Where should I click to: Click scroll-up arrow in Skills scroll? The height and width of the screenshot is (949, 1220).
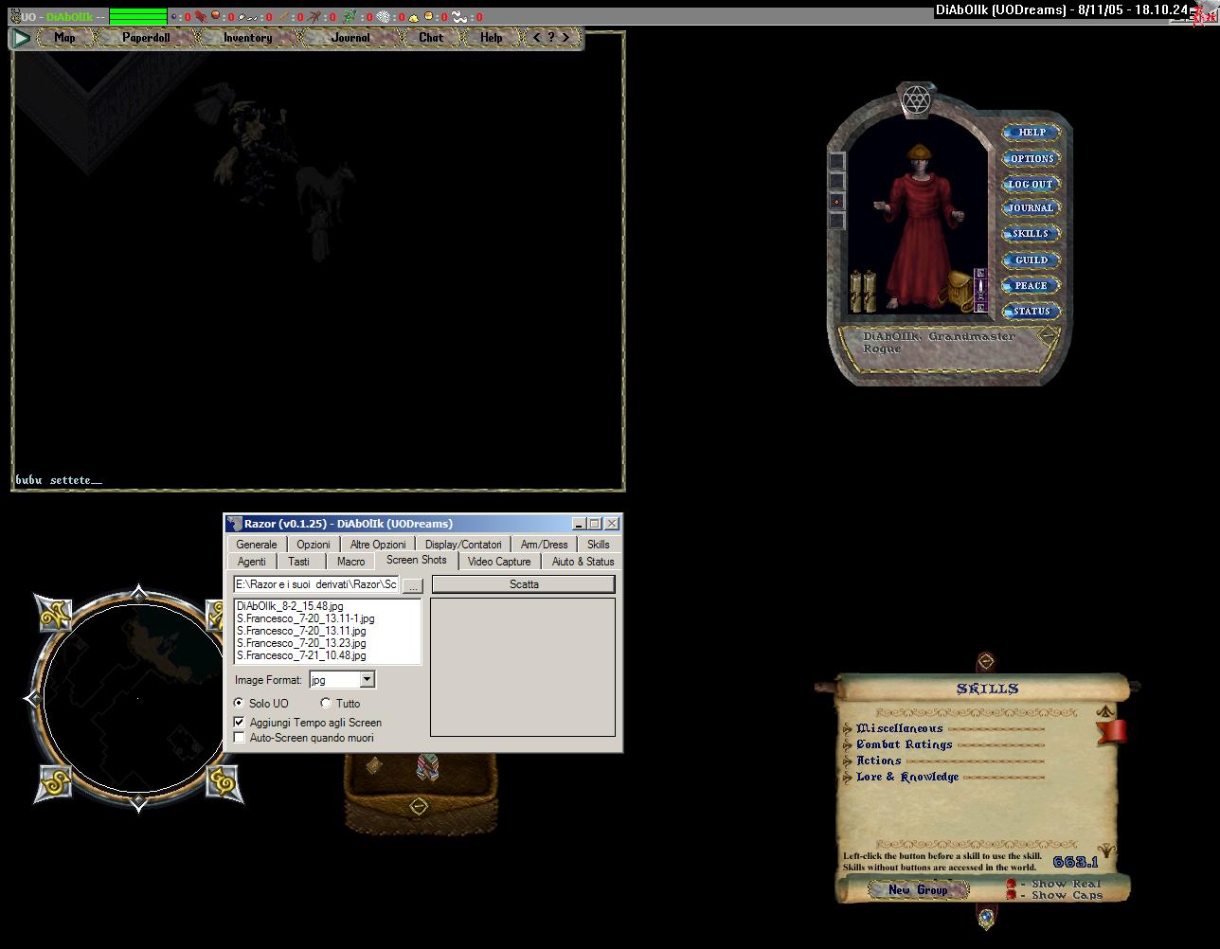click(x=1104, y=711)
